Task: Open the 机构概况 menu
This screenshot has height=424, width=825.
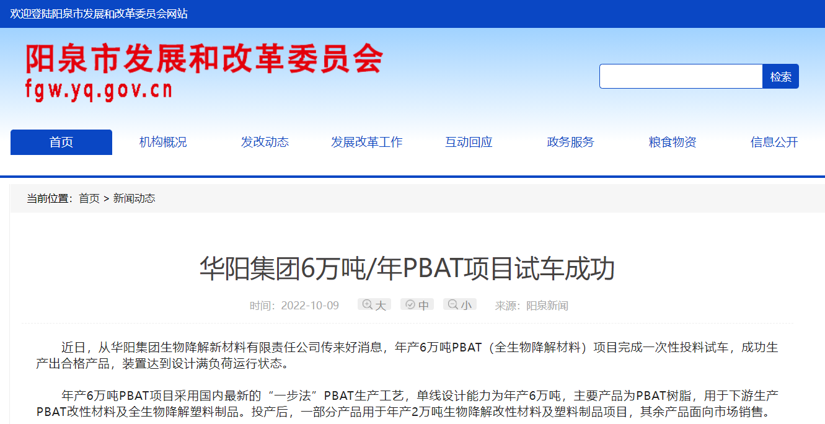Action: point(162,141)
